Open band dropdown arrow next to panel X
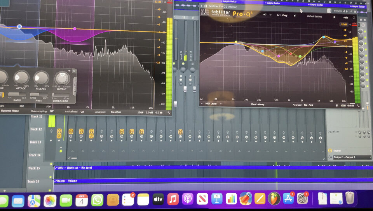Screen dimensions: 373x211 tap(70, 71)
